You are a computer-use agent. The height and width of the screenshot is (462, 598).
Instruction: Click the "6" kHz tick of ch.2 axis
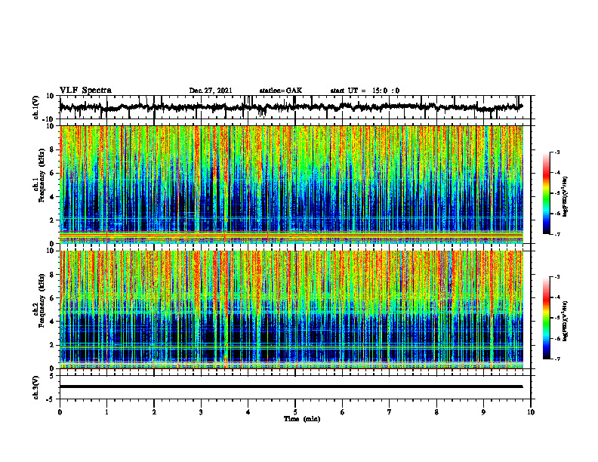tap(53, 298)
